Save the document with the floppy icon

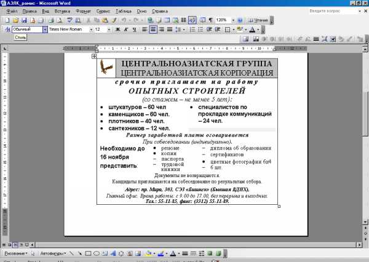[24, 20]
